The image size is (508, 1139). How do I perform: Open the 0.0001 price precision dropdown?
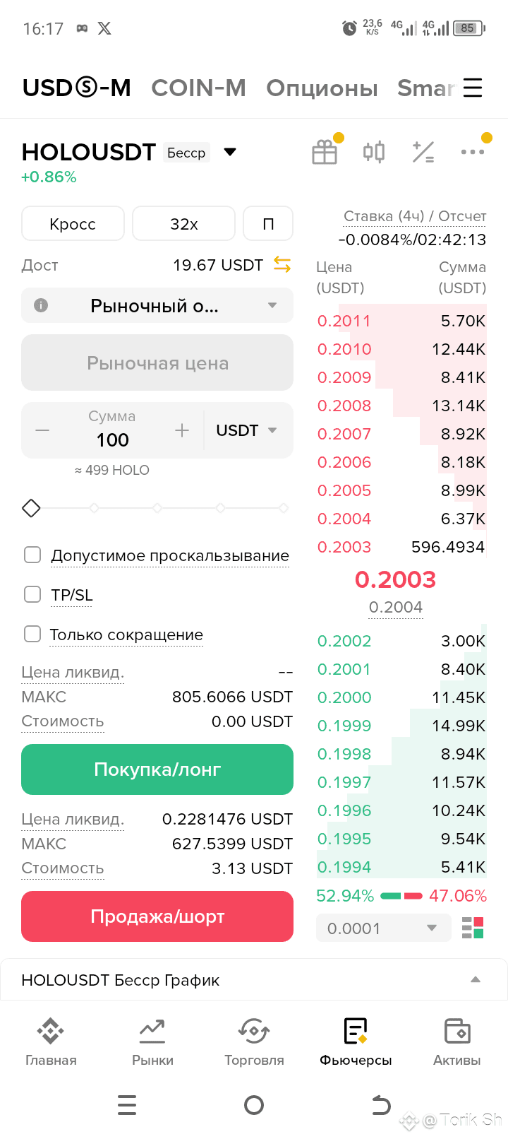point(384,928)
